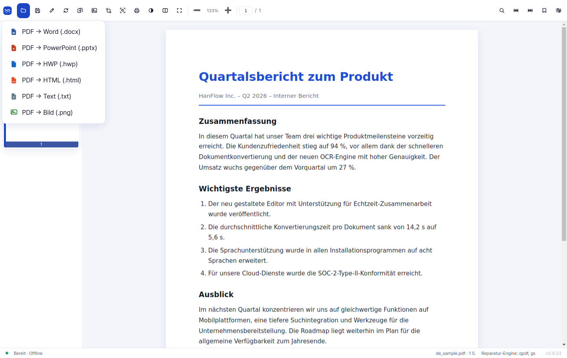Click the '/ 1' total pages label
This screenshot has height=358, width=567.
(258, 11)
